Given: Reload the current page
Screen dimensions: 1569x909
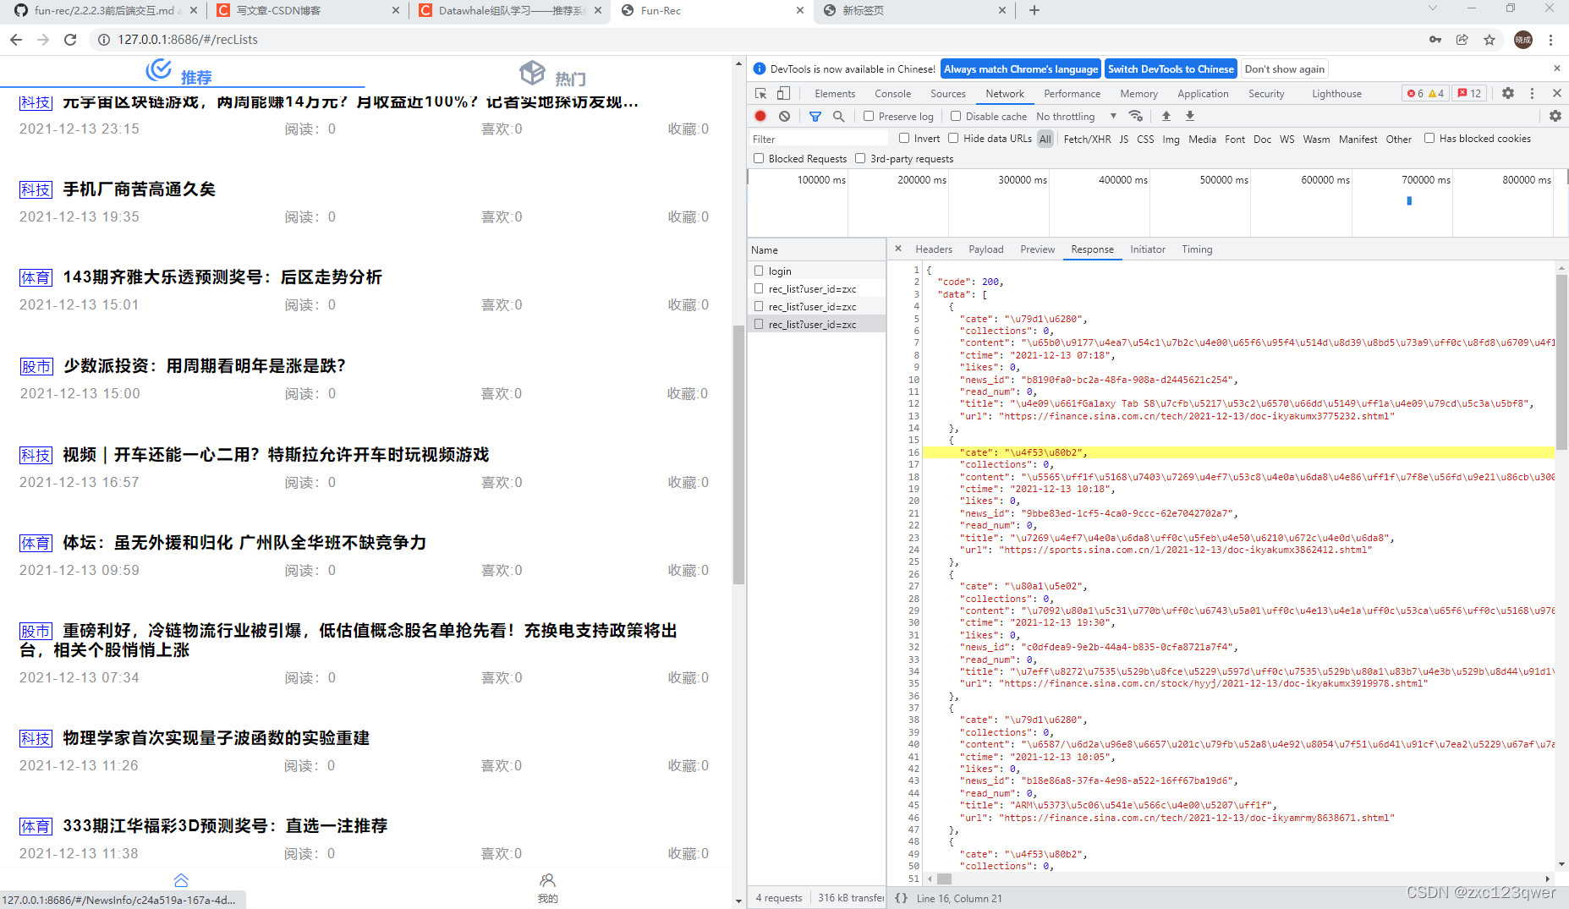Looking at the screenshot, I should coord(70,40).
